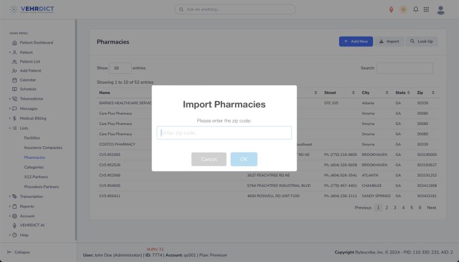The height and width of the screenshot is (262, 459).
Task: Click the Import button
Action: click(389, 41)
